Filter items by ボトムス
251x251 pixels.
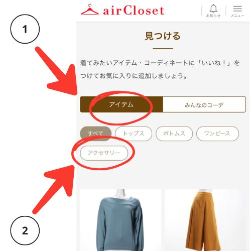click(x=174, y=134)
